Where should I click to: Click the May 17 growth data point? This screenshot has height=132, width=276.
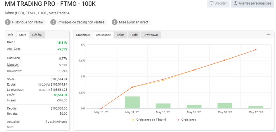(256, 50)
